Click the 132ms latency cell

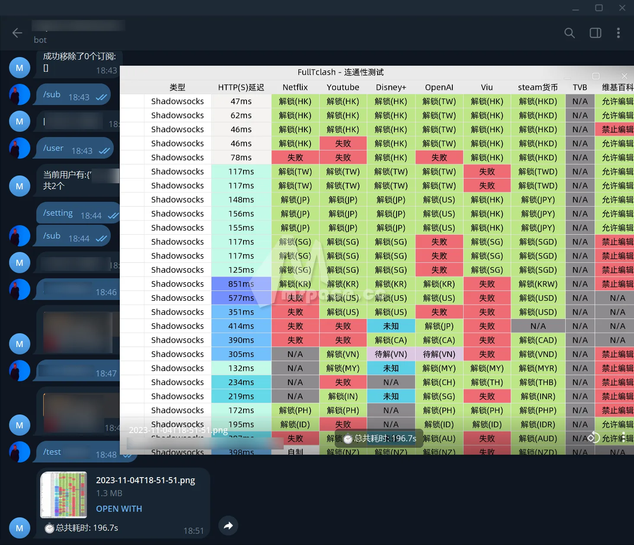pyautogui.click(x=241, y=368)
